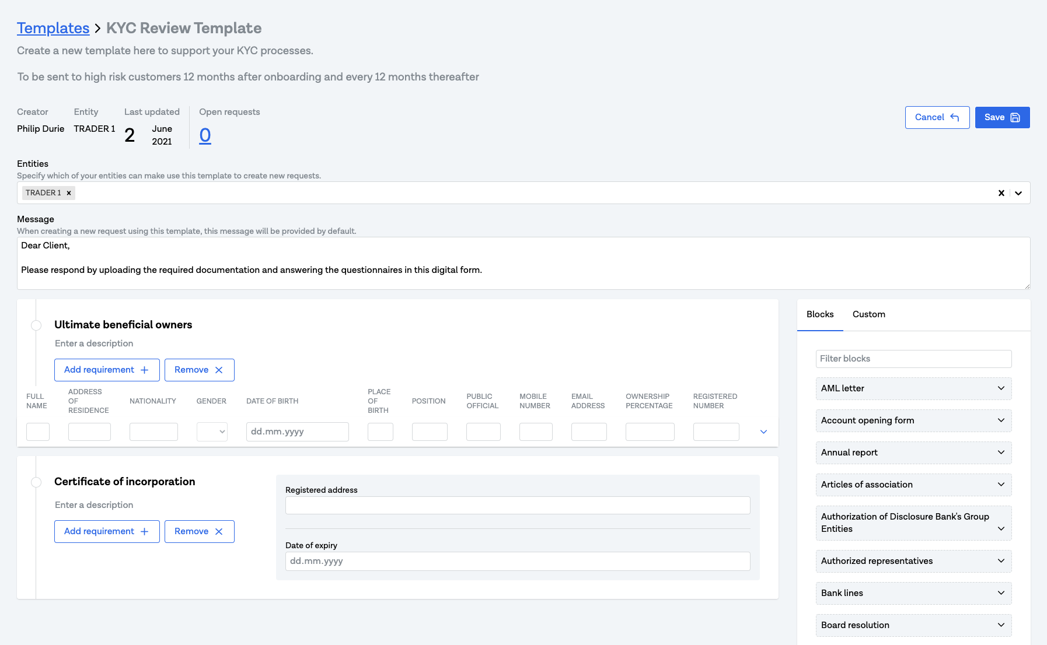This screenshot has height=645, width=1047.
Task: Click the Save button
Action: (1002, 117)
